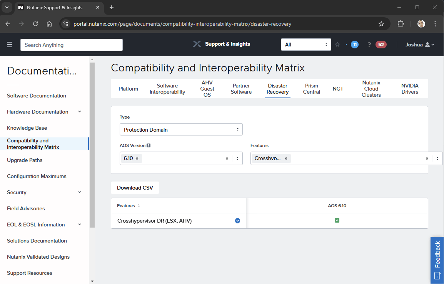The image size is (444, 284).
Task: Open a new browser tab
Action: tap(112, 7)
